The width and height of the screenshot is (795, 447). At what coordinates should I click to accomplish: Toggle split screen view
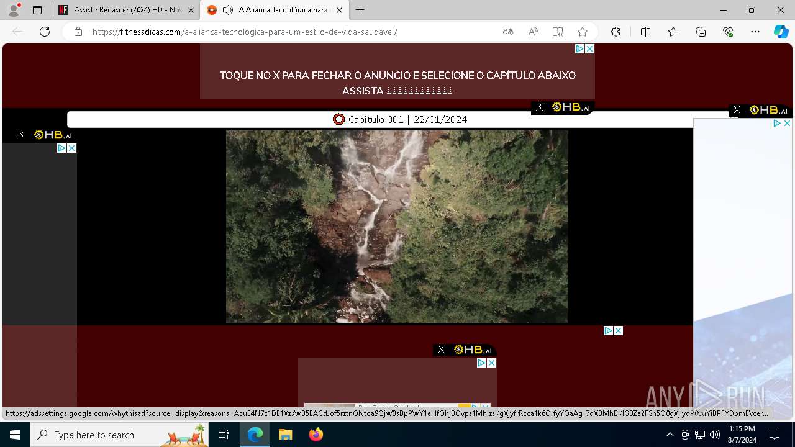click(x=645, y=32)
